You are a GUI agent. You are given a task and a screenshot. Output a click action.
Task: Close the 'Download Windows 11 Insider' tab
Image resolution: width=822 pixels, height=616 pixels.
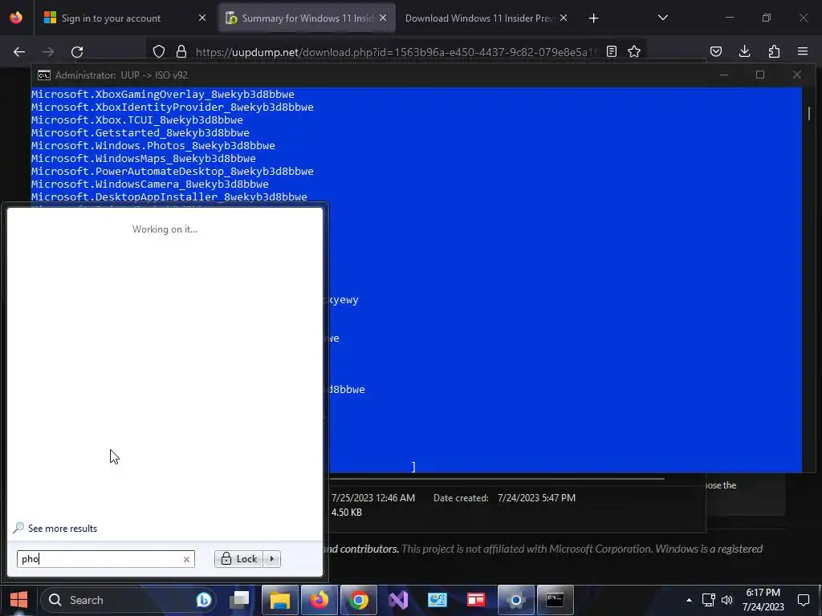[x=564, y=18]
